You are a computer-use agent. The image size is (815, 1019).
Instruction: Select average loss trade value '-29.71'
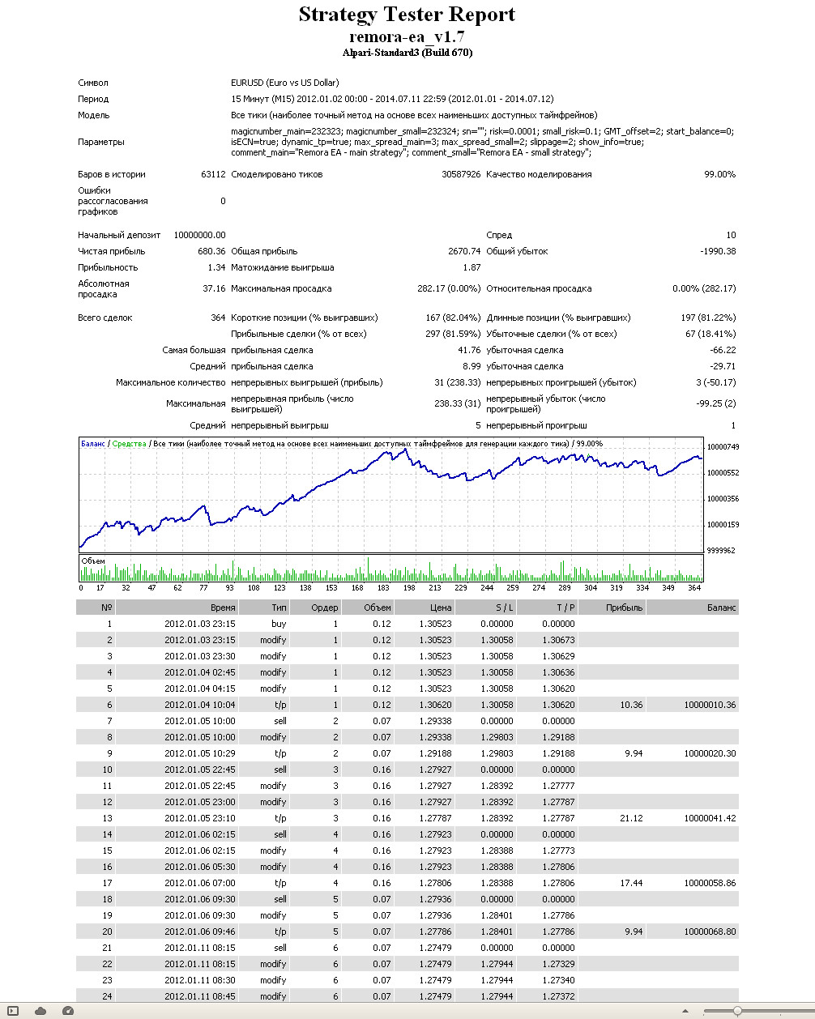[x=723, y=366]
